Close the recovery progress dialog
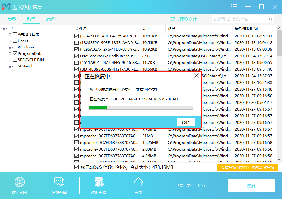 click(197, 76)
